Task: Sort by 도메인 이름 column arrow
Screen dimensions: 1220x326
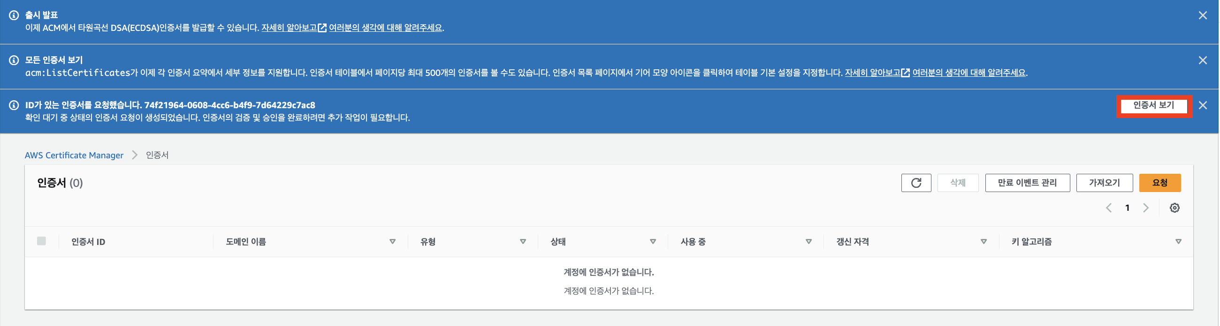Action: [x=393, y=242]
